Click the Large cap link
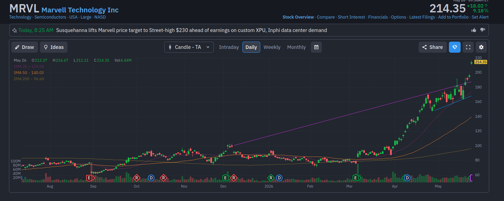504x201 pixels. click(x=86, y=17)
